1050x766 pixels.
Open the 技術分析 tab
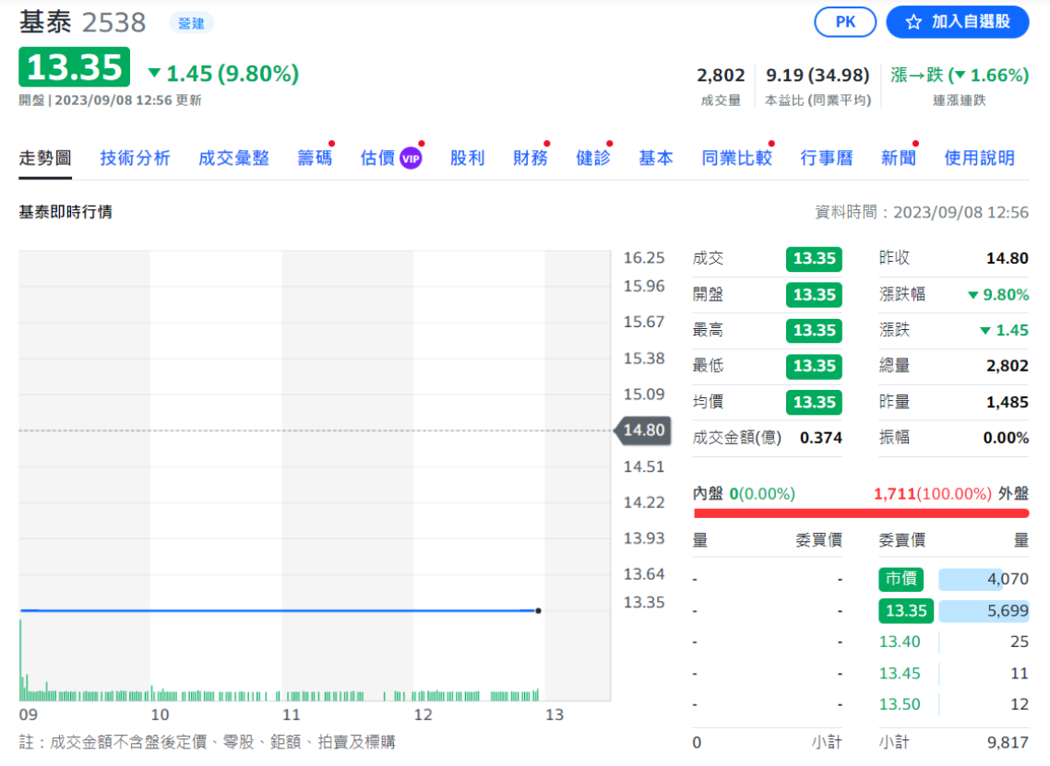coord(135,159)
